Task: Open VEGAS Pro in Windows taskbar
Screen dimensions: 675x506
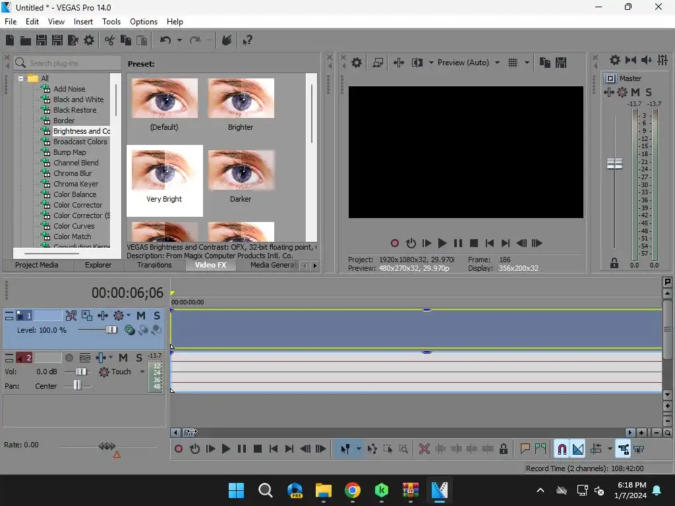Action: [x=439, y=490]
